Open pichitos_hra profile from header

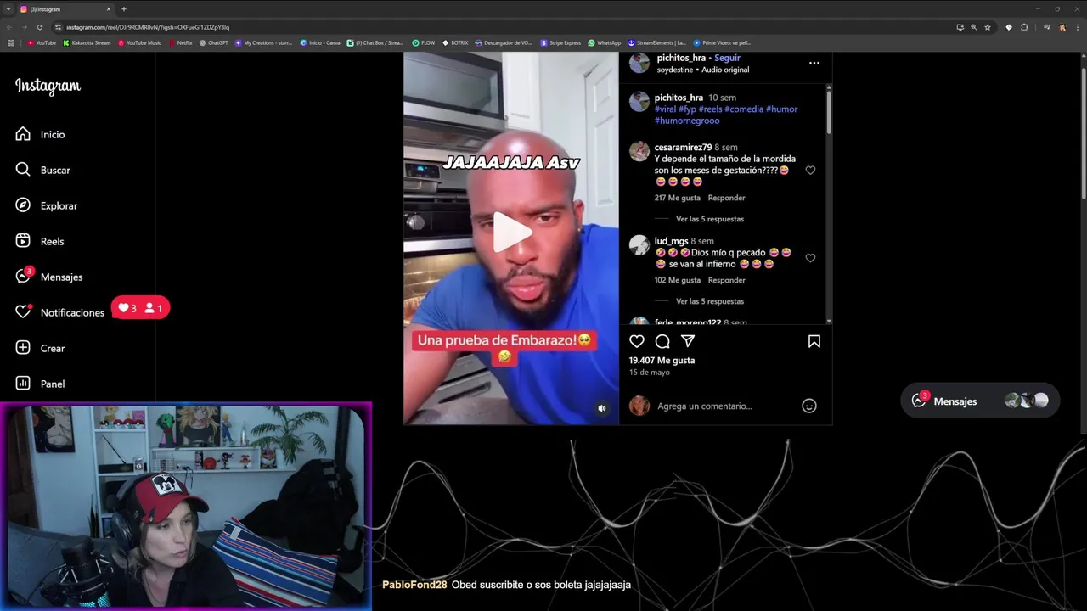[681, 58]
